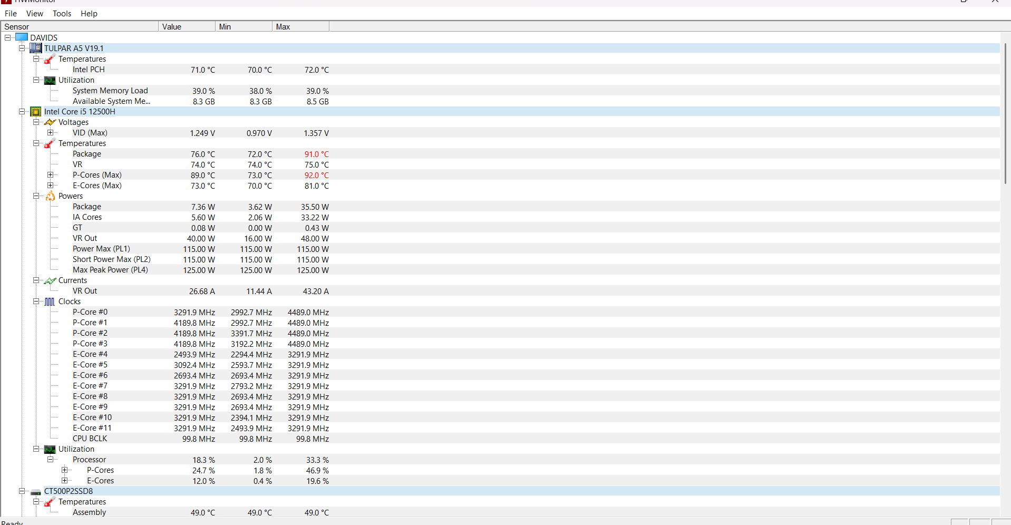
Task: Click the Currents waveform icon
Action: 50,280
